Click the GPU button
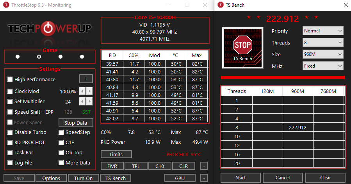This screenshot has width=351, height=184. 180,178
